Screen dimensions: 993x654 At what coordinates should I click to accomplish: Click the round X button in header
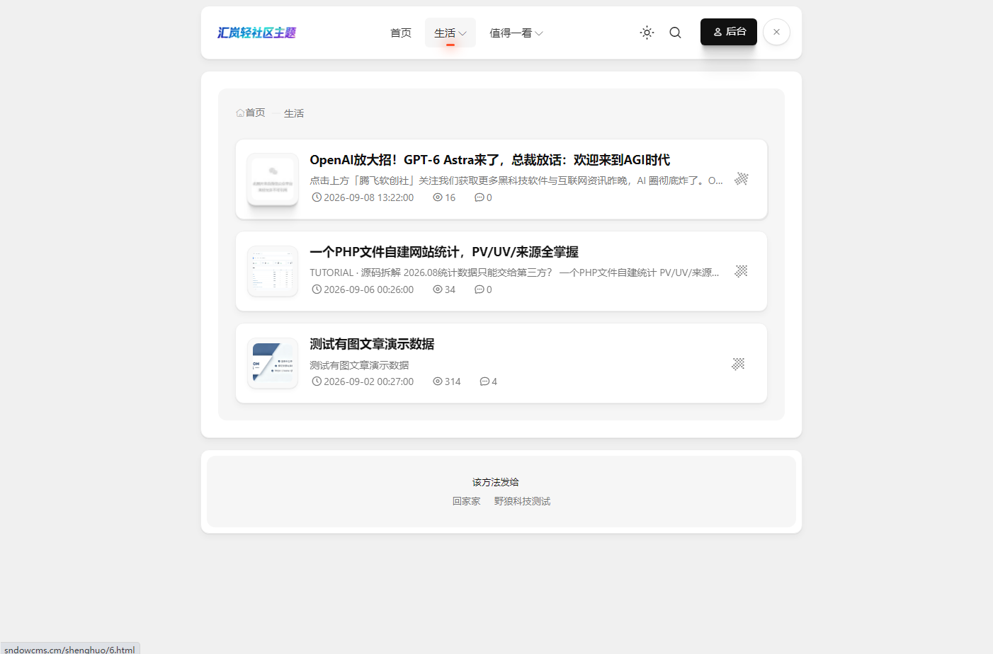tap(776, 32)
